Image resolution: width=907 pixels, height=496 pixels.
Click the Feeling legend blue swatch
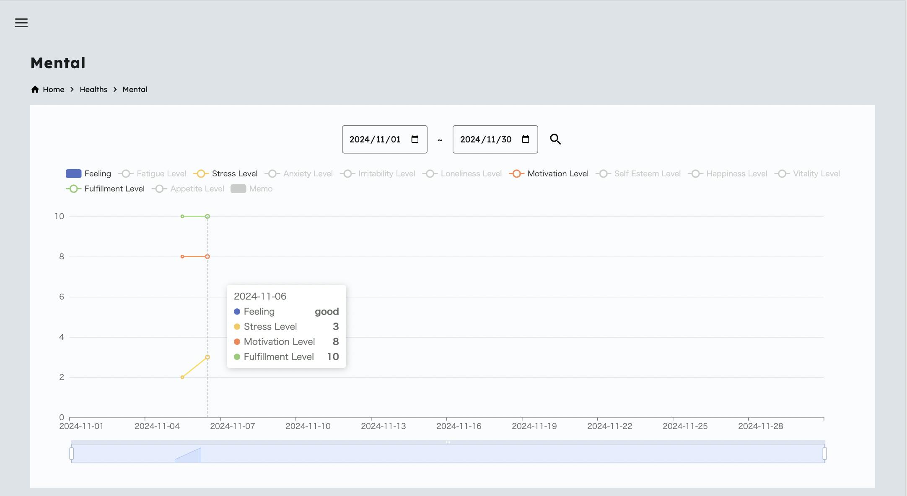coord(73,174)
